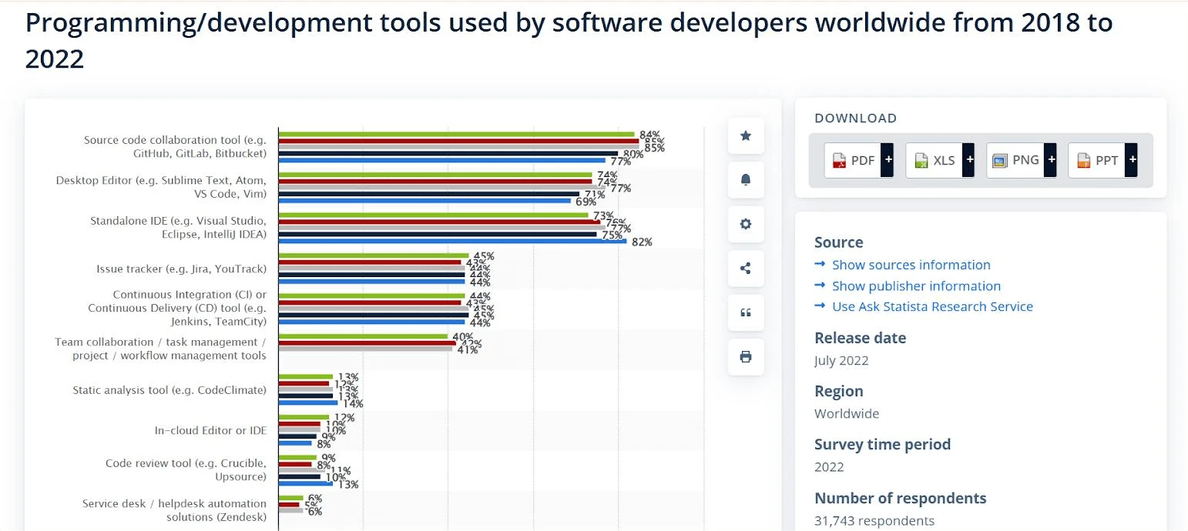Print the chart using the printer icon
Image resolution: width=1188 pixels, height=531 pixels.
click(745, 356)
